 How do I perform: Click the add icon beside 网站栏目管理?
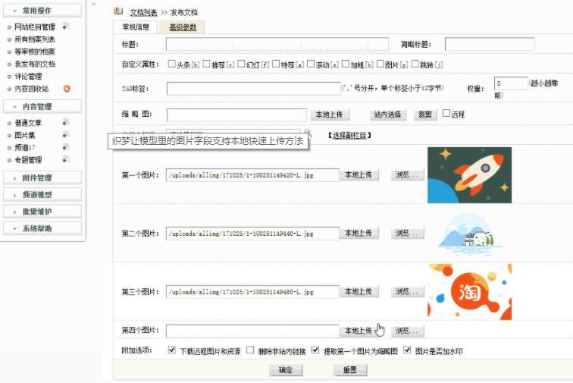pyautogui.click(x=65, y=27)
